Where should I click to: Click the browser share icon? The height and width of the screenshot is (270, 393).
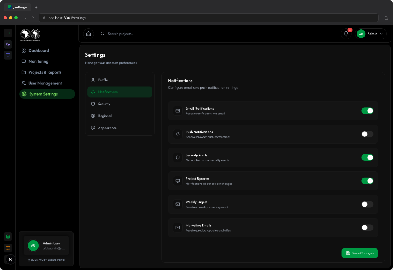pyautogui.click(x=386, y=18)
